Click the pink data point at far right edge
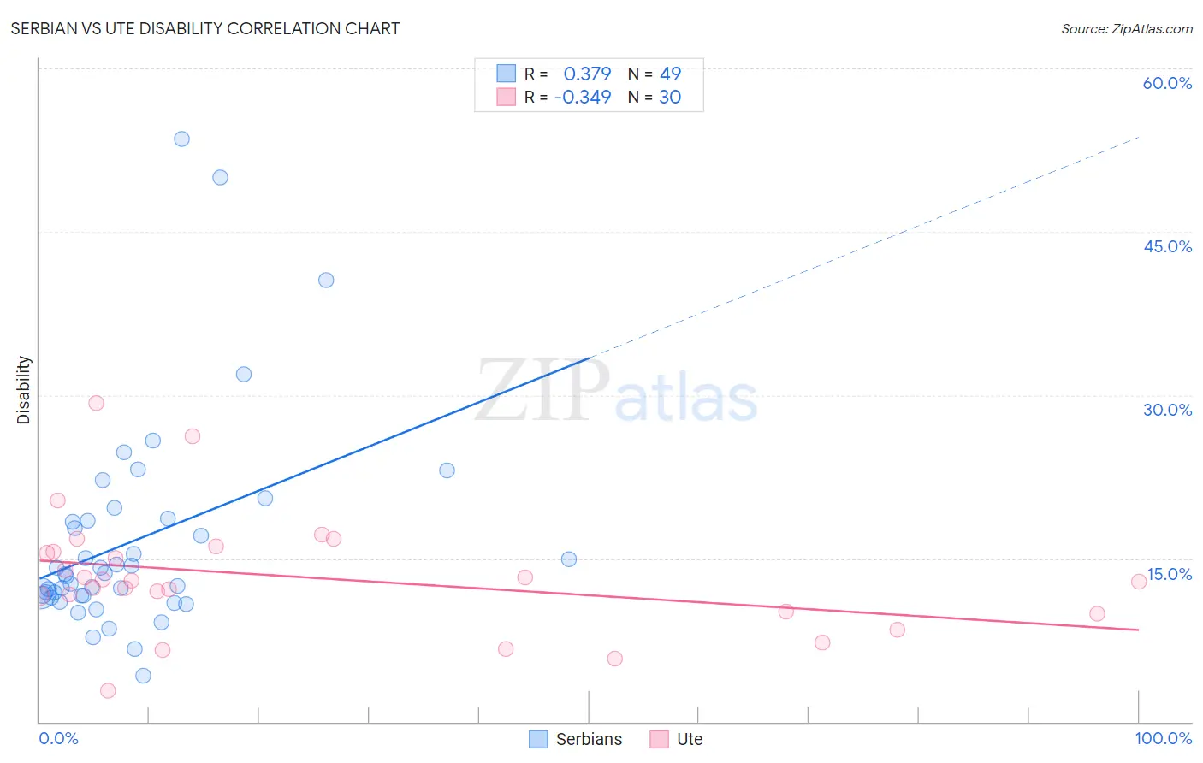Screen dimensions: 1203x763 1139,582
